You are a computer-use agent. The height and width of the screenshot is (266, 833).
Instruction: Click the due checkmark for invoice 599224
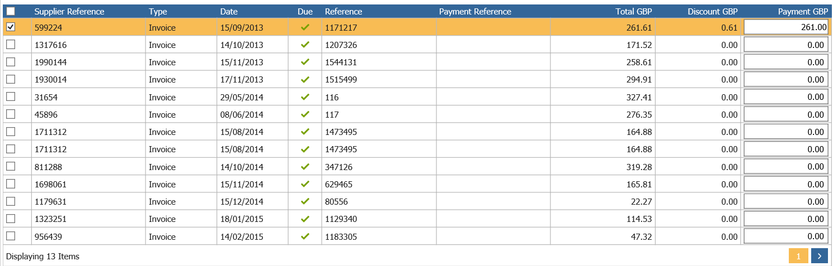[x=305, y=27]
